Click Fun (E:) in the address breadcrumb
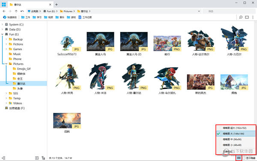 tap(49, 11)
